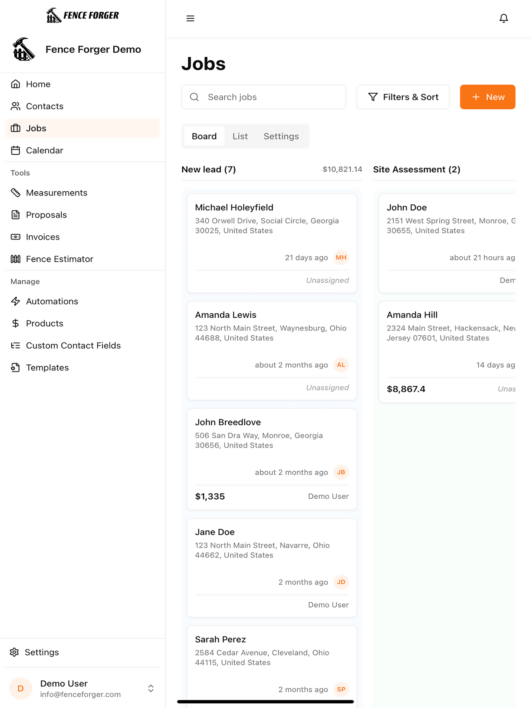531x708 pixels.
Task: Open the Calendar page
Action: [83, 151]
